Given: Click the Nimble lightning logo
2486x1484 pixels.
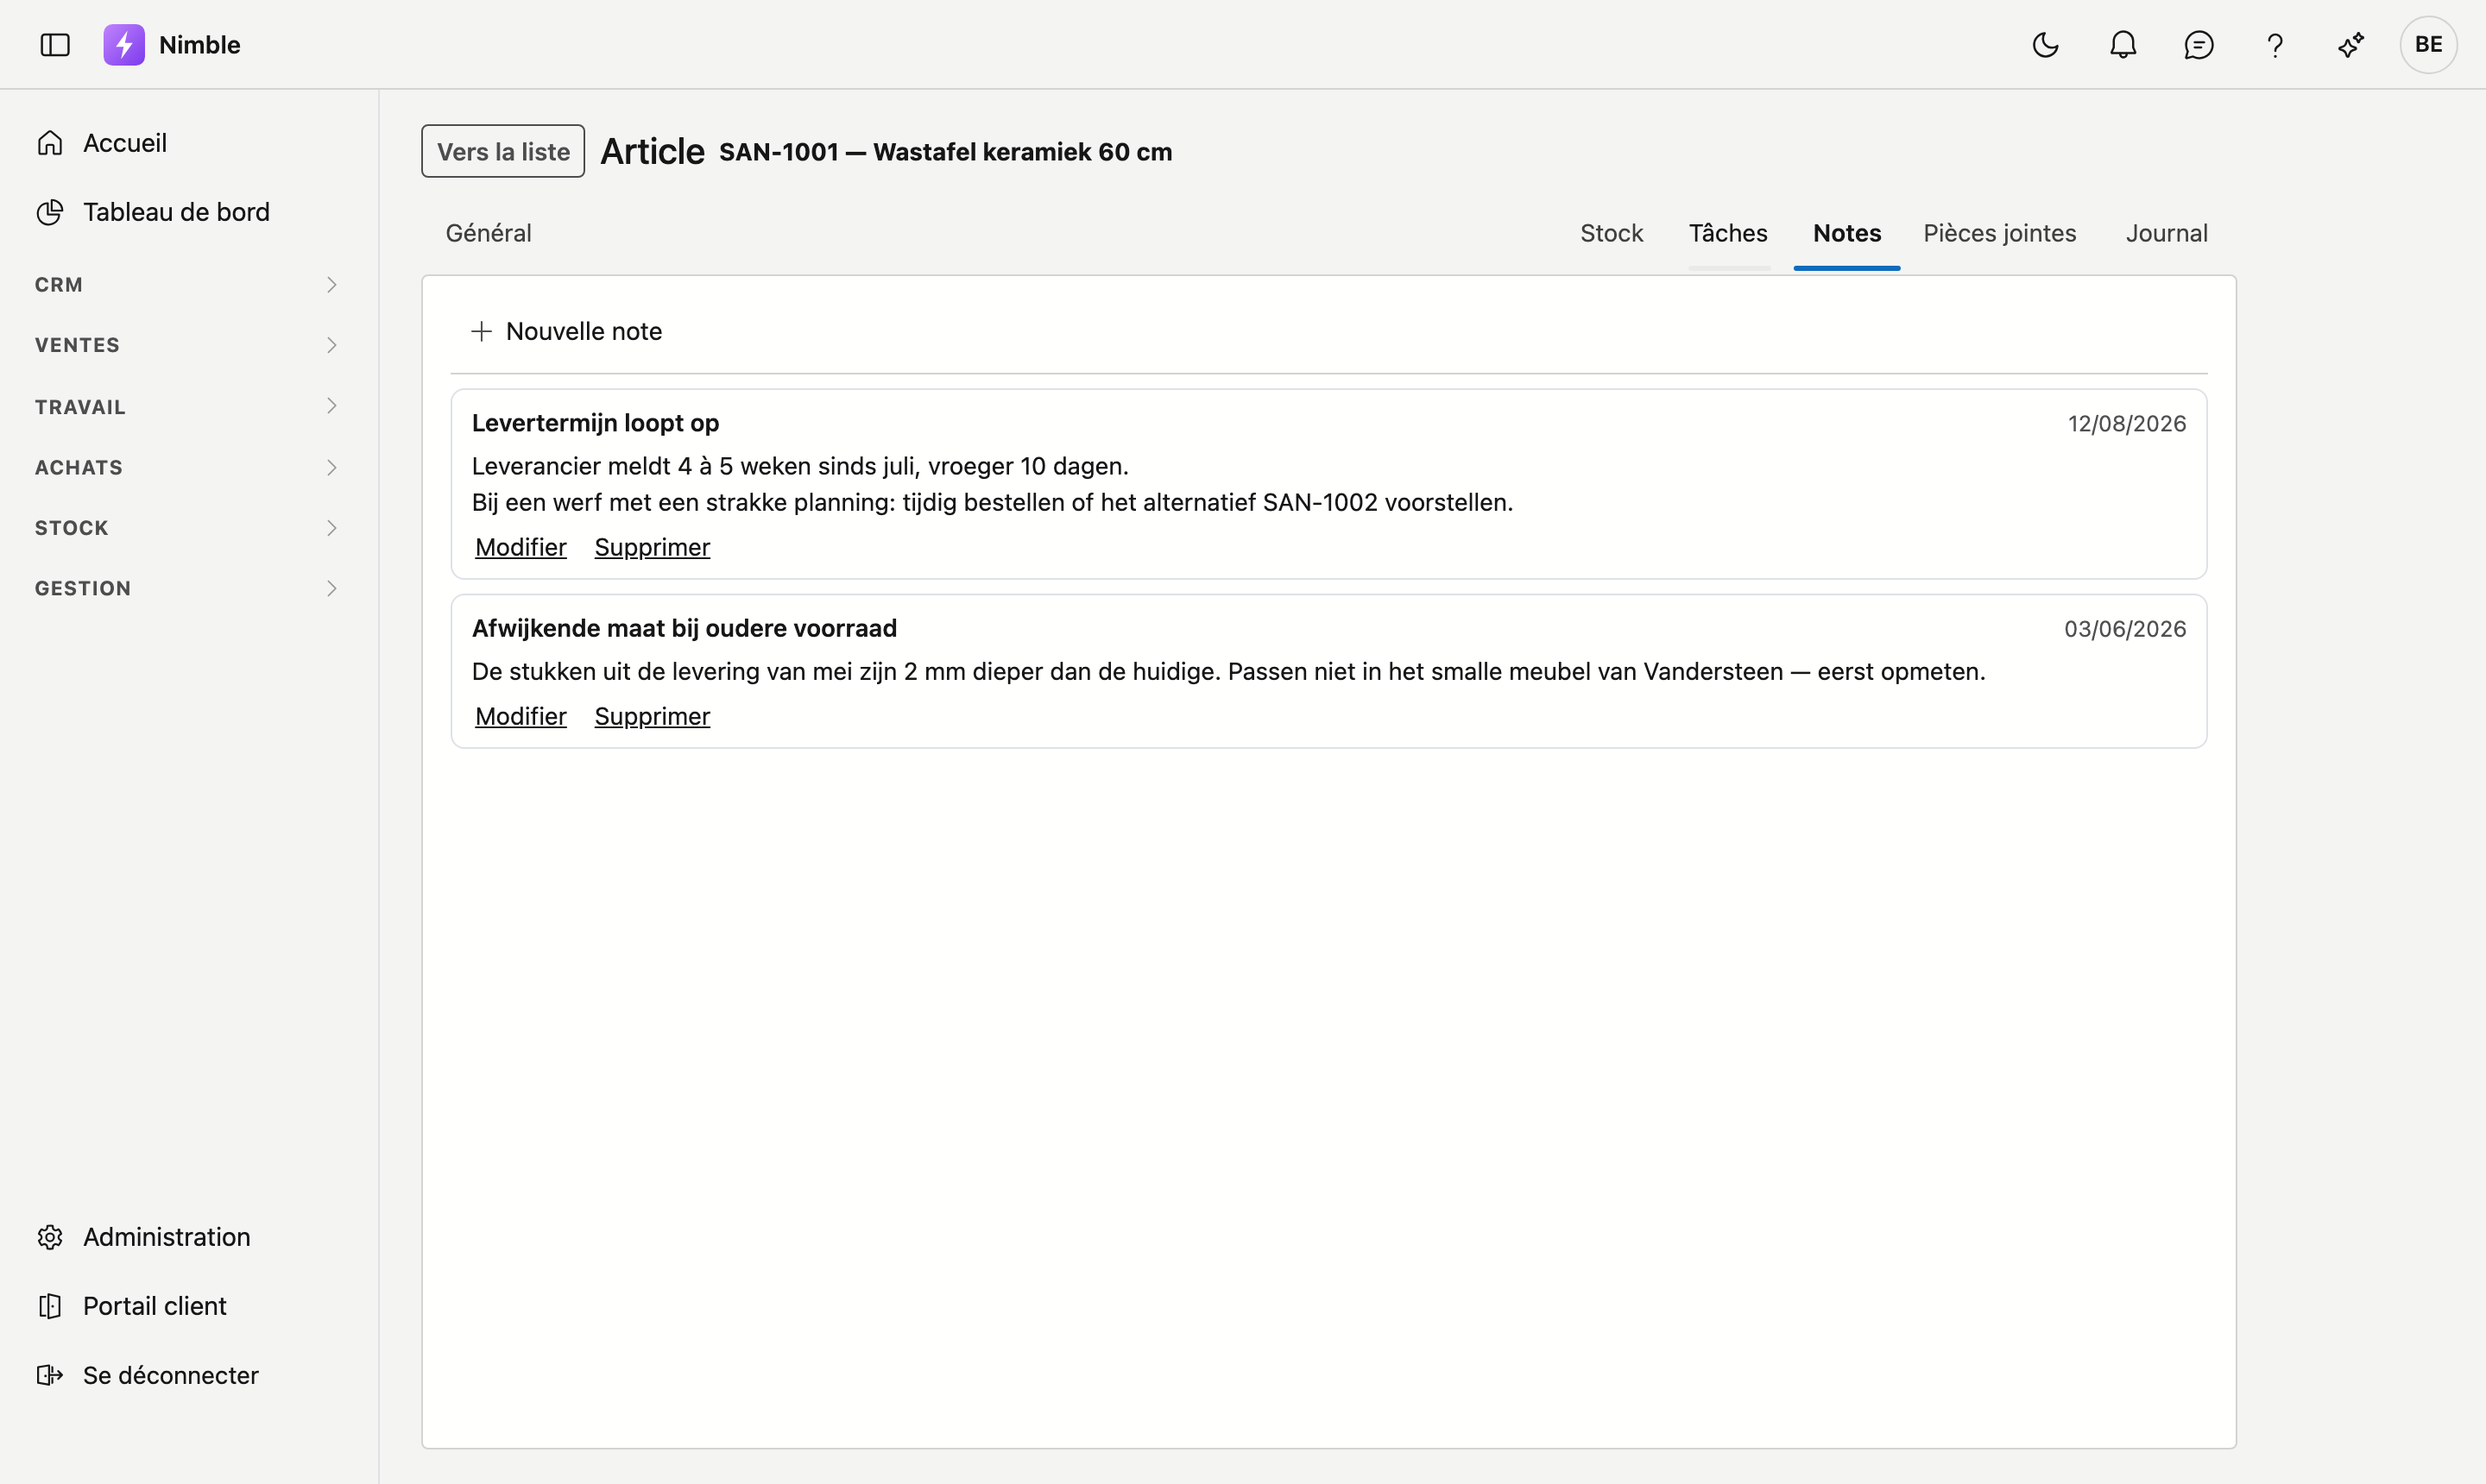Looking at the screenshot, I should 124,45.
